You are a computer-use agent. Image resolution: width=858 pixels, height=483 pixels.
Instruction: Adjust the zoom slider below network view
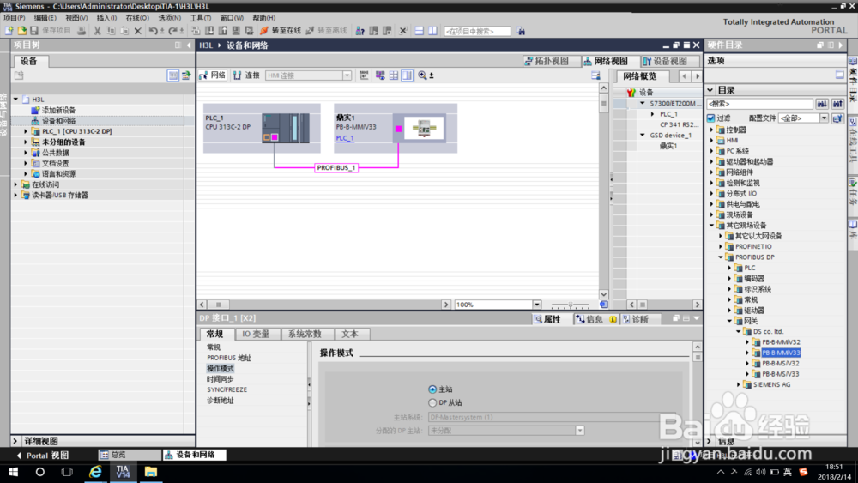571,305
